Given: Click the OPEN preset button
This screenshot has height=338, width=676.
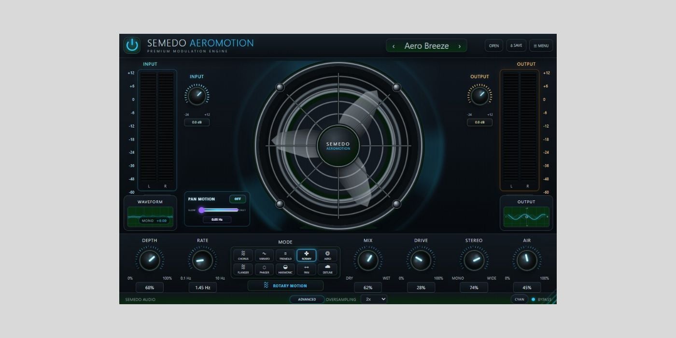Looking at the screenshot, I should click(x=494, y=46).
